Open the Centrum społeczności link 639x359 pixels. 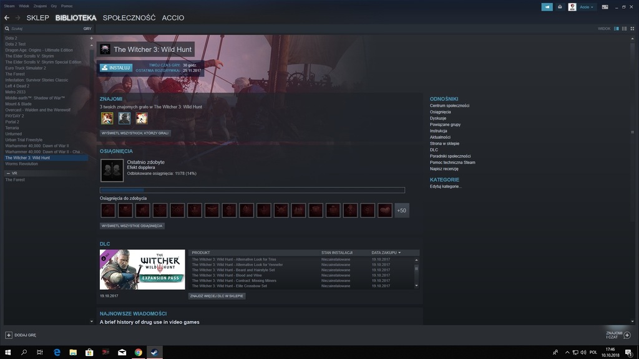449,106
